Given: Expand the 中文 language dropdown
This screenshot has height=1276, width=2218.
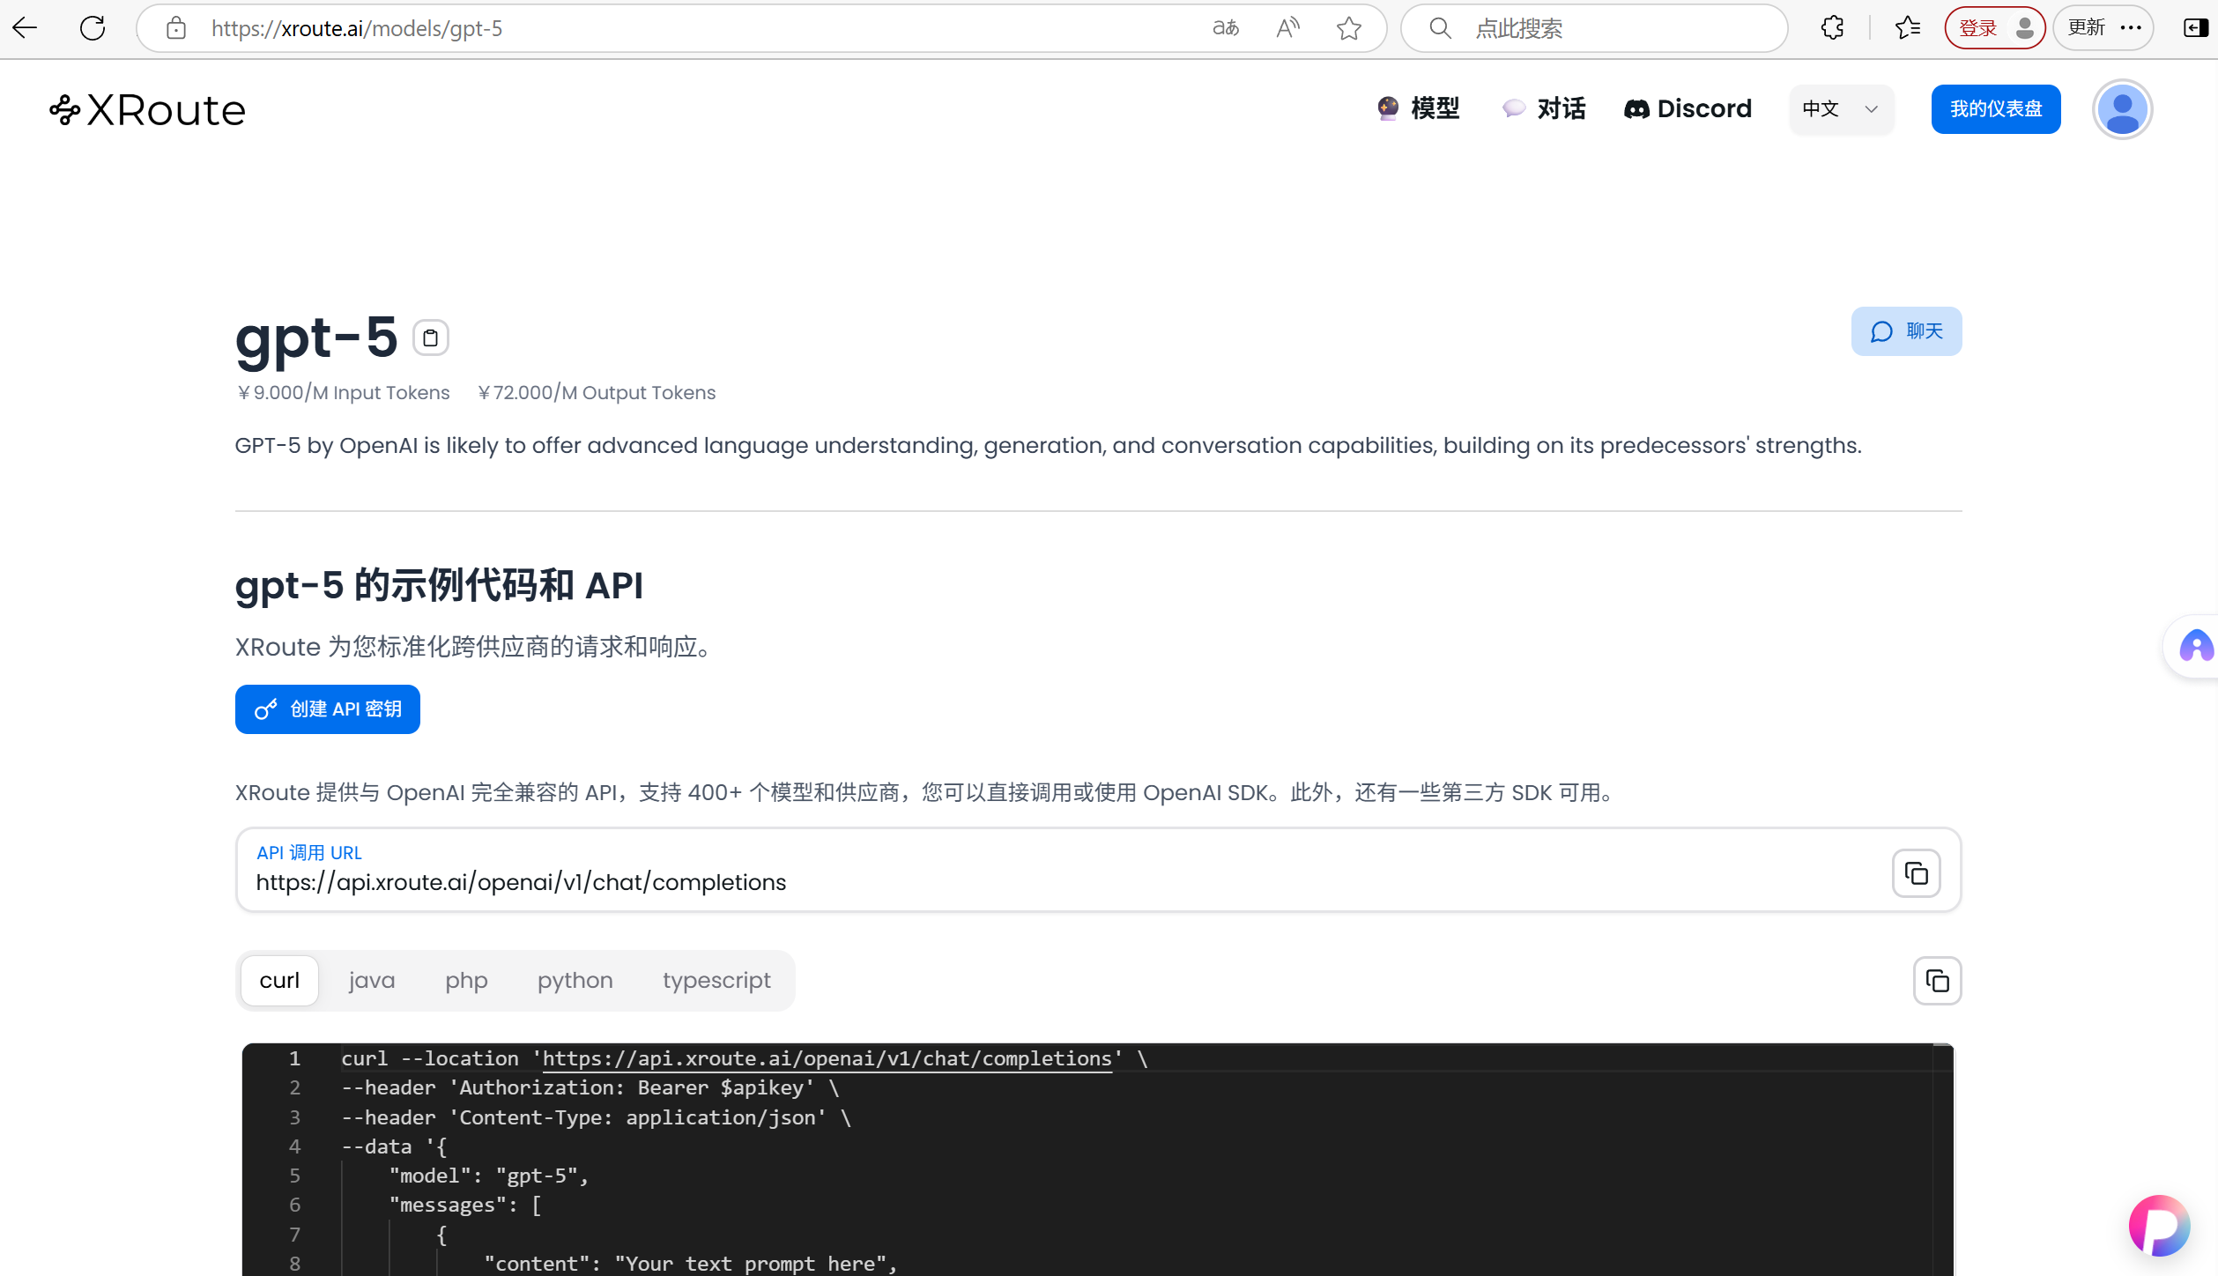Looking at the screenshot, I should point(1841,109).
